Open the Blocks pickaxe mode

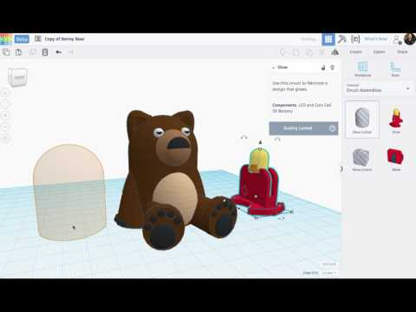pos(341,39)
